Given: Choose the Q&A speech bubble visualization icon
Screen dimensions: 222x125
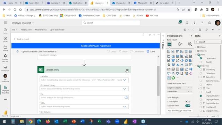Looking at the screenshot, I should click(169, 74).
